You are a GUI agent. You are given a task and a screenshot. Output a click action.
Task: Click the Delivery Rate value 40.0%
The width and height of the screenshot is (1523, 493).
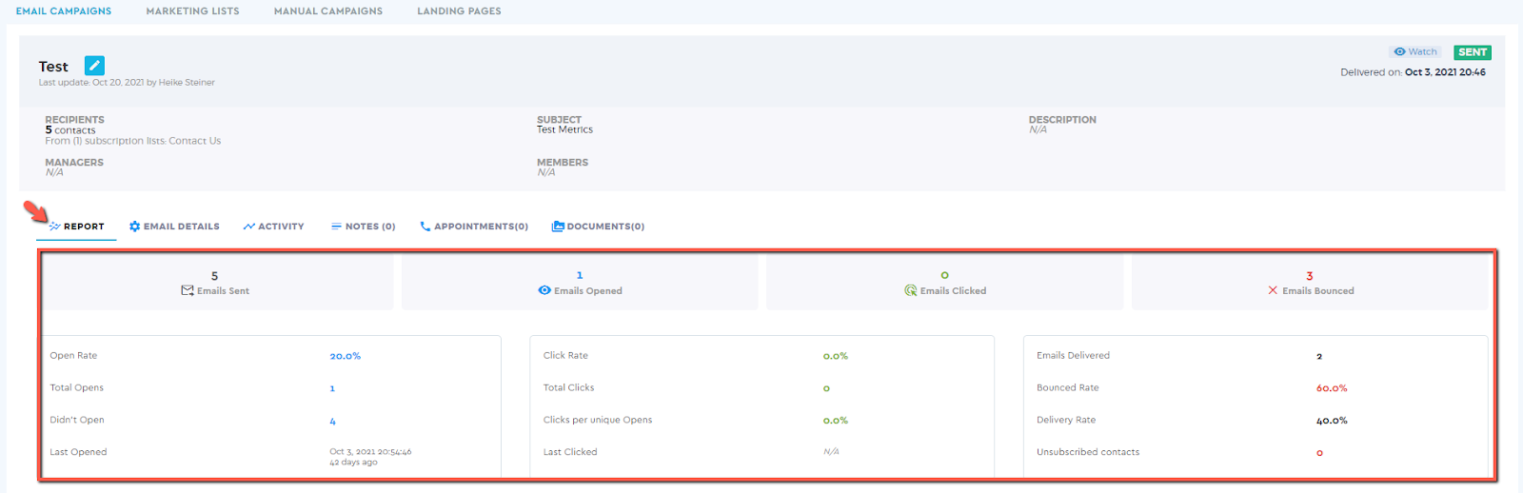pyautogui.click(x=1332, y=421)
